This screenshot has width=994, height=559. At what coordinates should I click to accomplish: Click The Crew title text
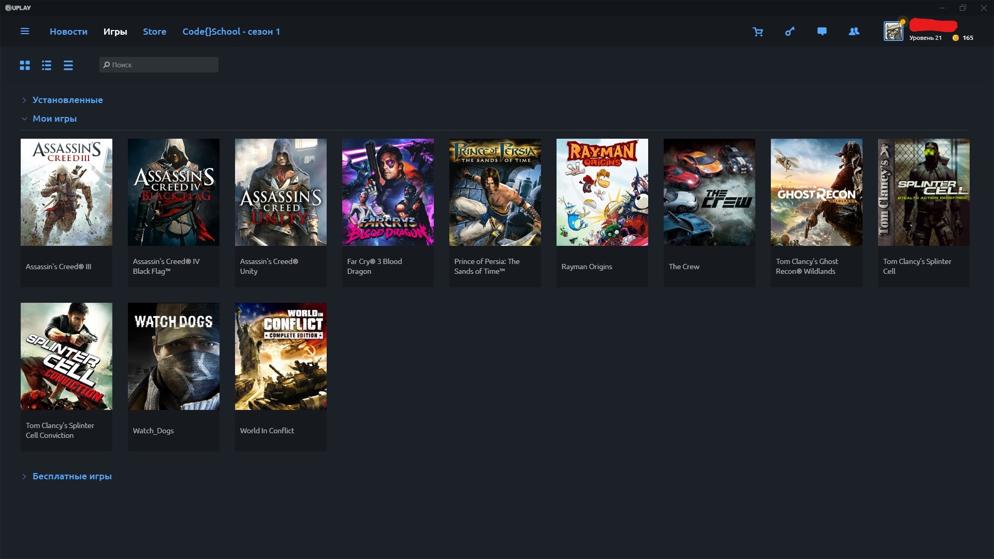684,267
